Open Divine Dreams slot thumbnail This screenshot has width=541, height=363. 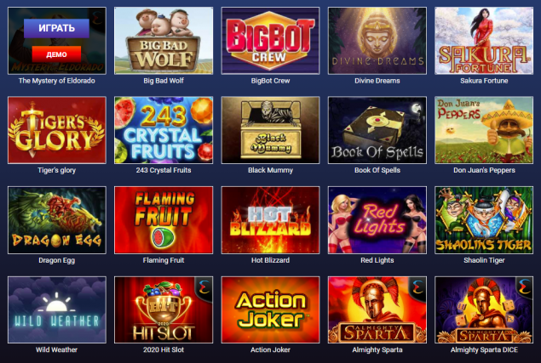pyautogui.click(x=377, y=41)
